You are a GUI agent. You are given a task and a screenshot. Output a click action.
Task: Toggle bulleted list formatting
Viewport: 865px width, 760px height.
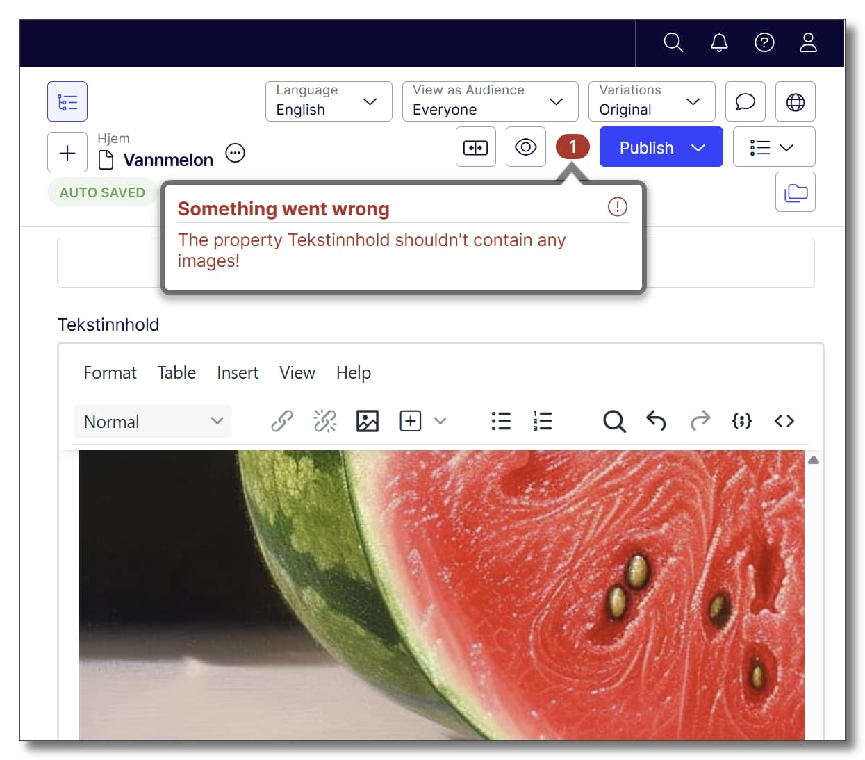tap(501, 421)
